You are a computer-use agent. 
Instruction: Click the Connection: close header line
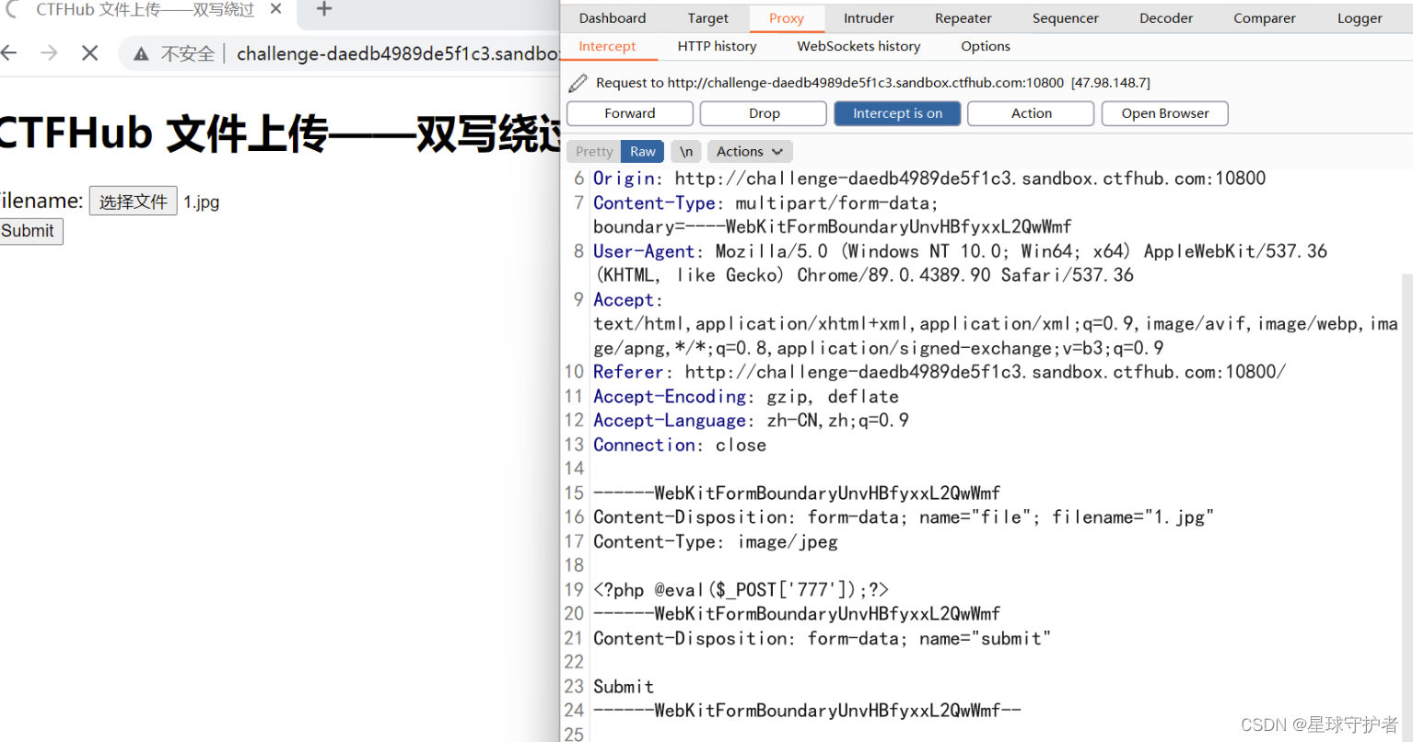point(680,446)
